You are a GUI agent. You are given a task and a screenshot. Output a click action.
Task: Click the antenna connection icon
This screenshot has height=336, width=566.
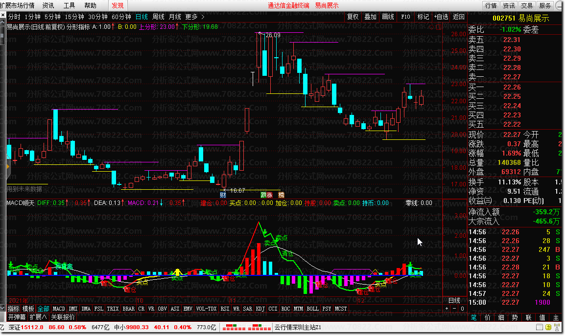[x=558, y=327]
